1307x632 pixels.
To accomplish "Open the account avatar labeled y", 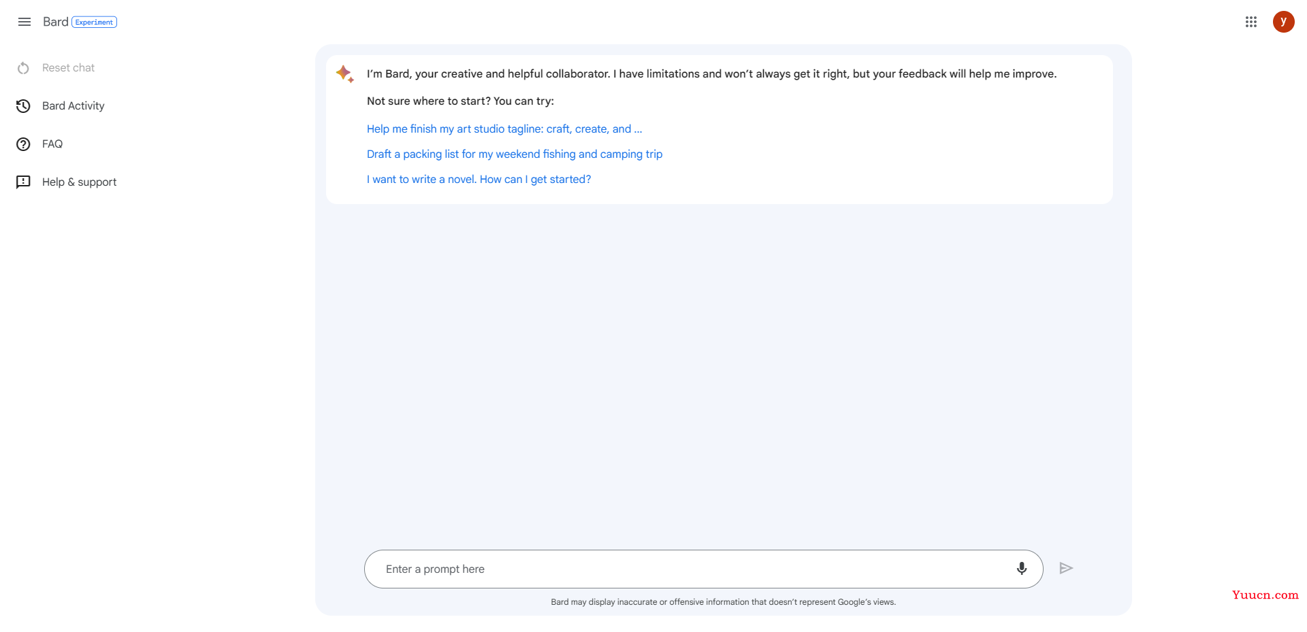I will (x=1284, y=22).
